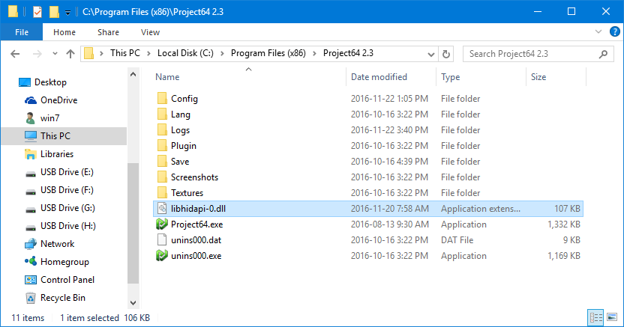Click the libhidapi-0.dll file icon
This screenshot has height=327, width=624.
pyautogui.click(x=162, y=208)
